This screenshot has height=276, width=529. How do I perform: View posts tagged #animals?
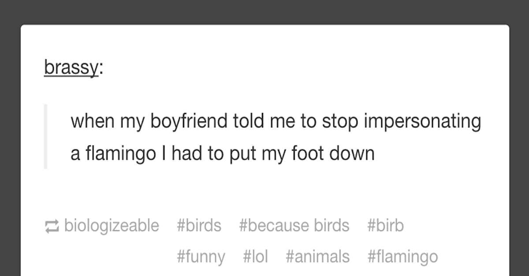coord(317,256)
